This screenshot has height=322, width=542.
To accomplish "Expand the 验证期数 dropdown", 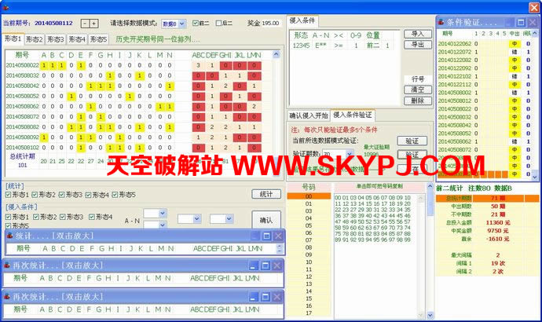I will tap(348, 154).
